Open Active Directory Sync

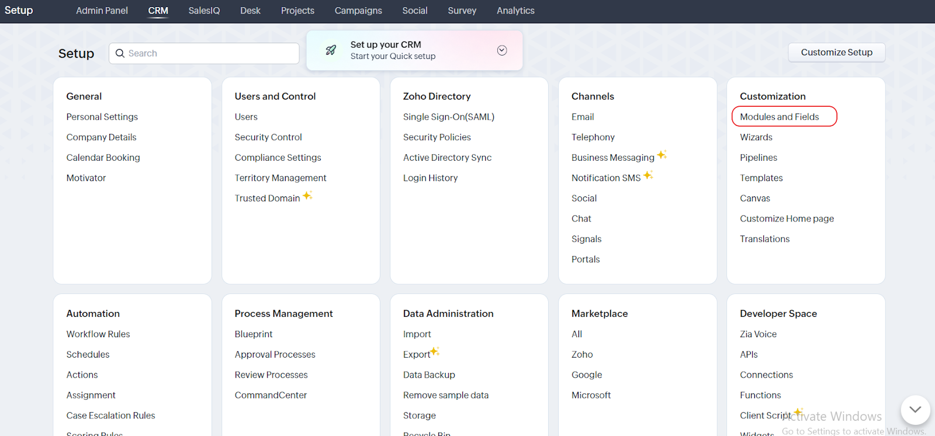447,158
